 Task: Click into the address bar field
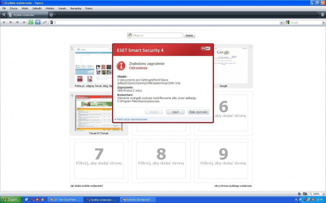coord(166,23)
